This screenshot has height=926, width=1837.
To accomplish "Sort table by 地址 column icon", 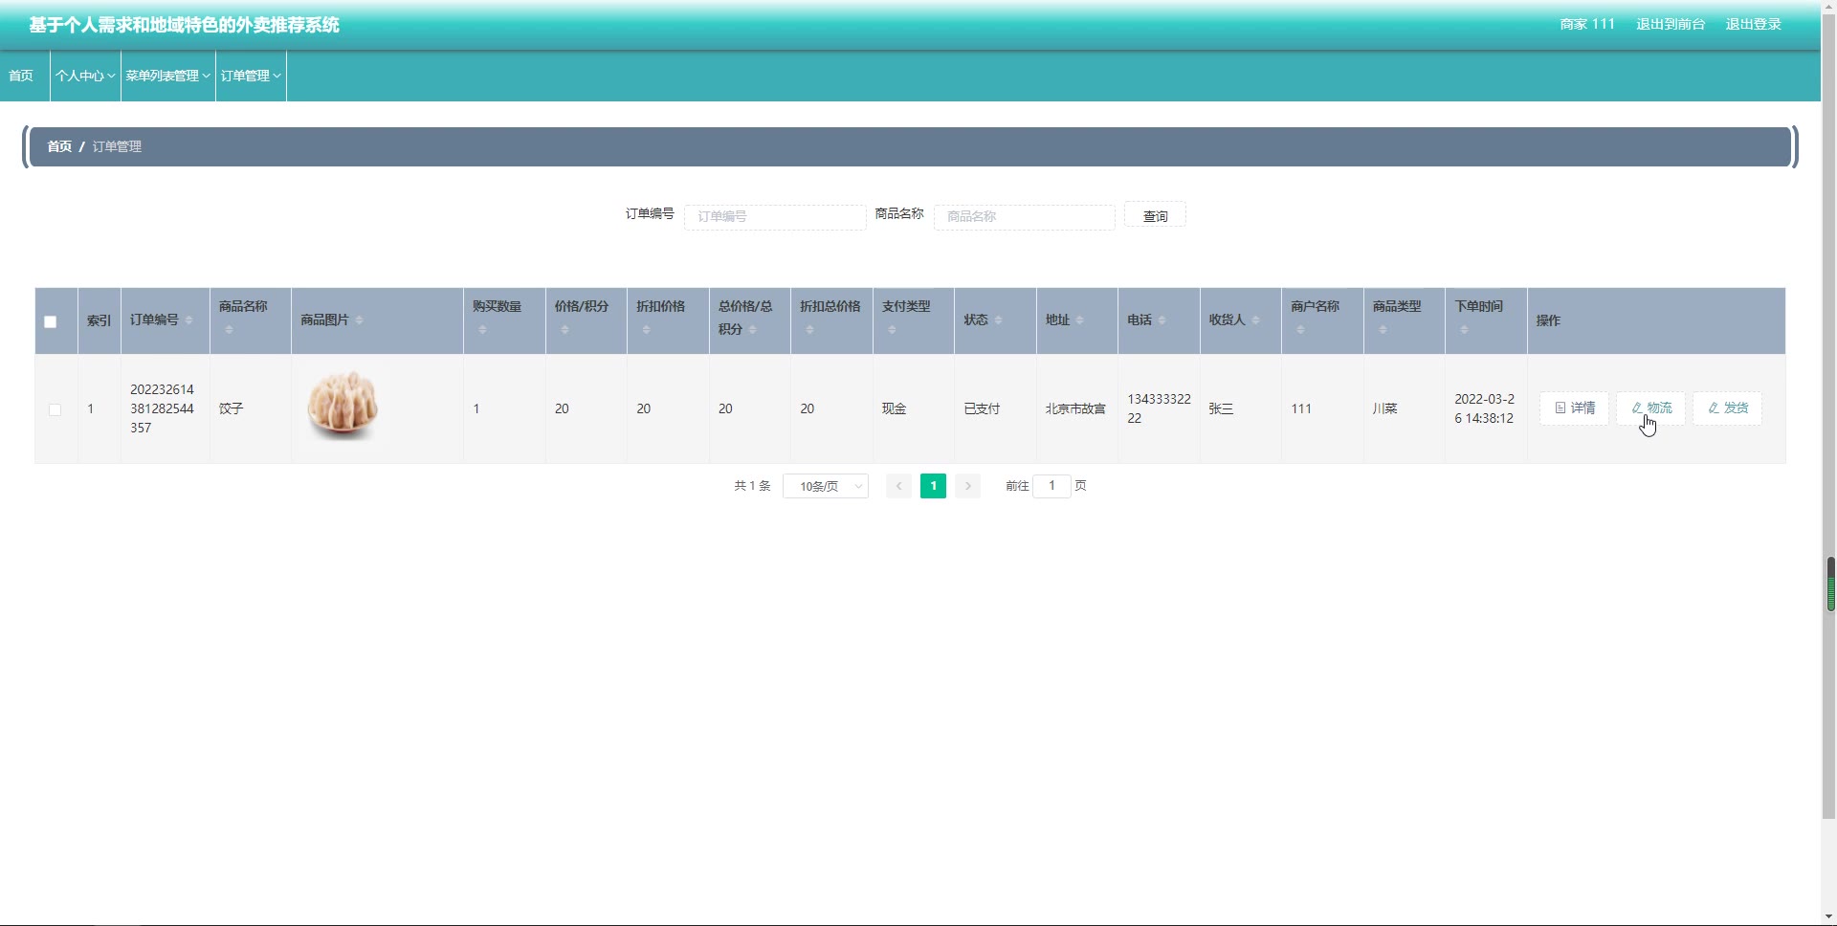I will [x=1079, y=320].
